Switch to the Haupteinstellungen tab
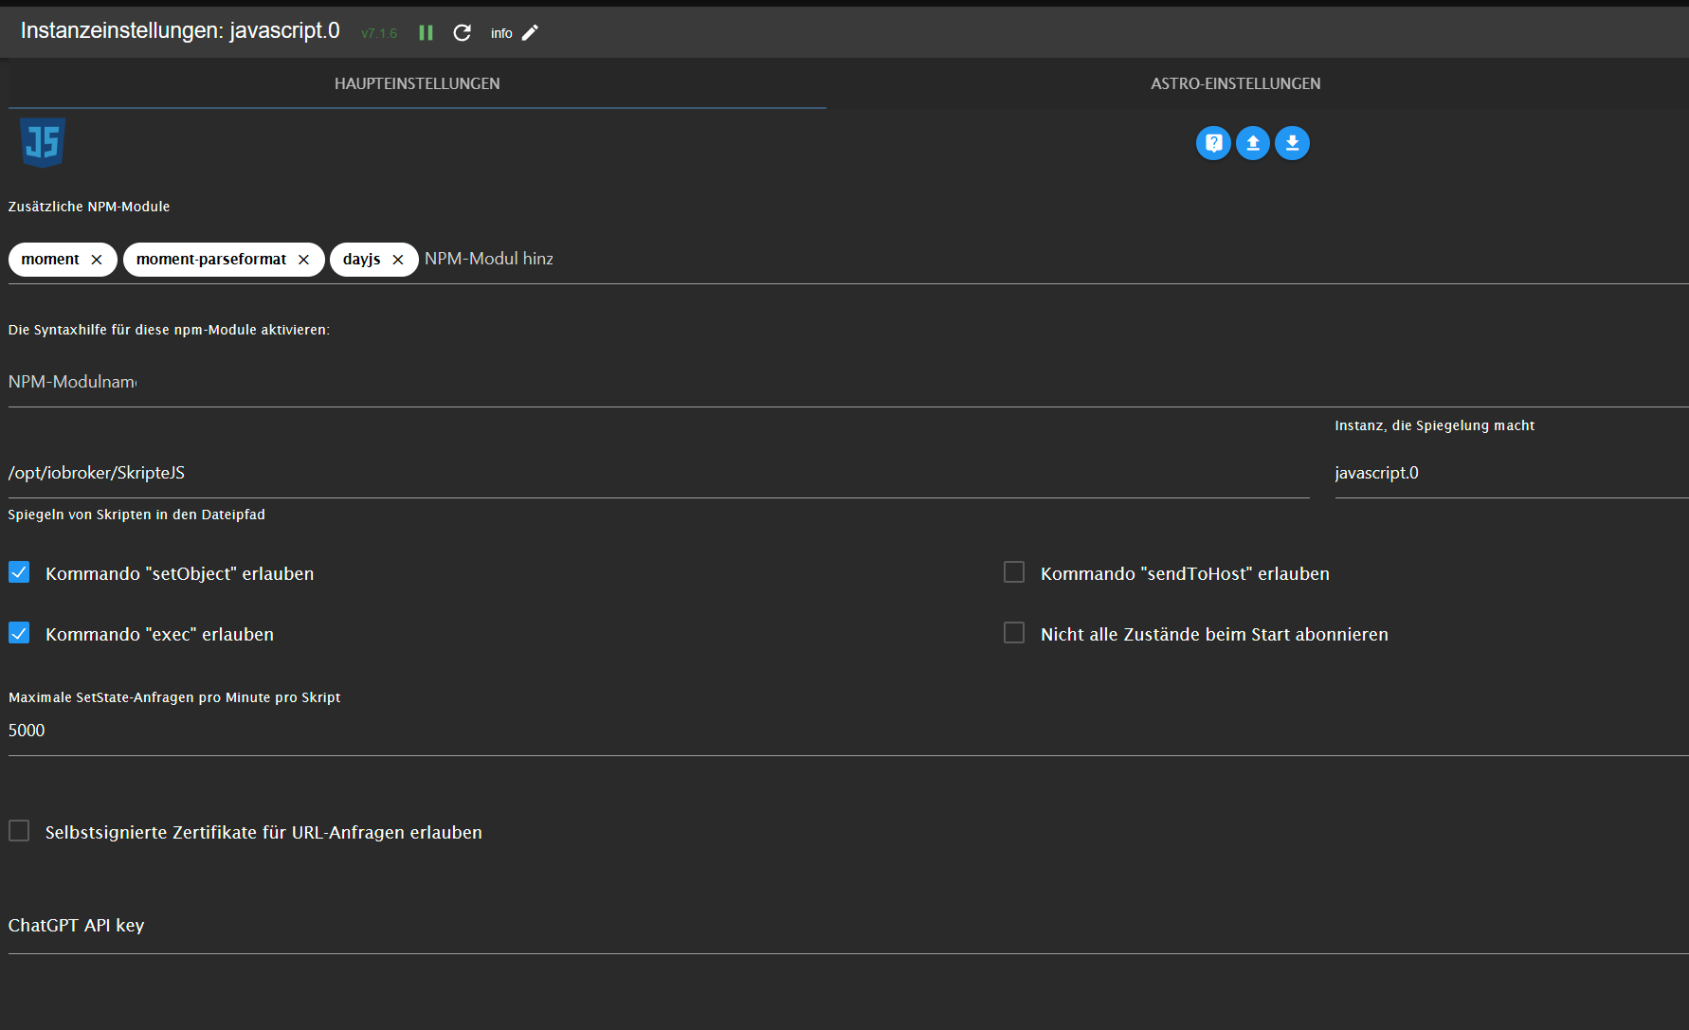Viewport: 1689px width, 1030px height. (417, 83)
